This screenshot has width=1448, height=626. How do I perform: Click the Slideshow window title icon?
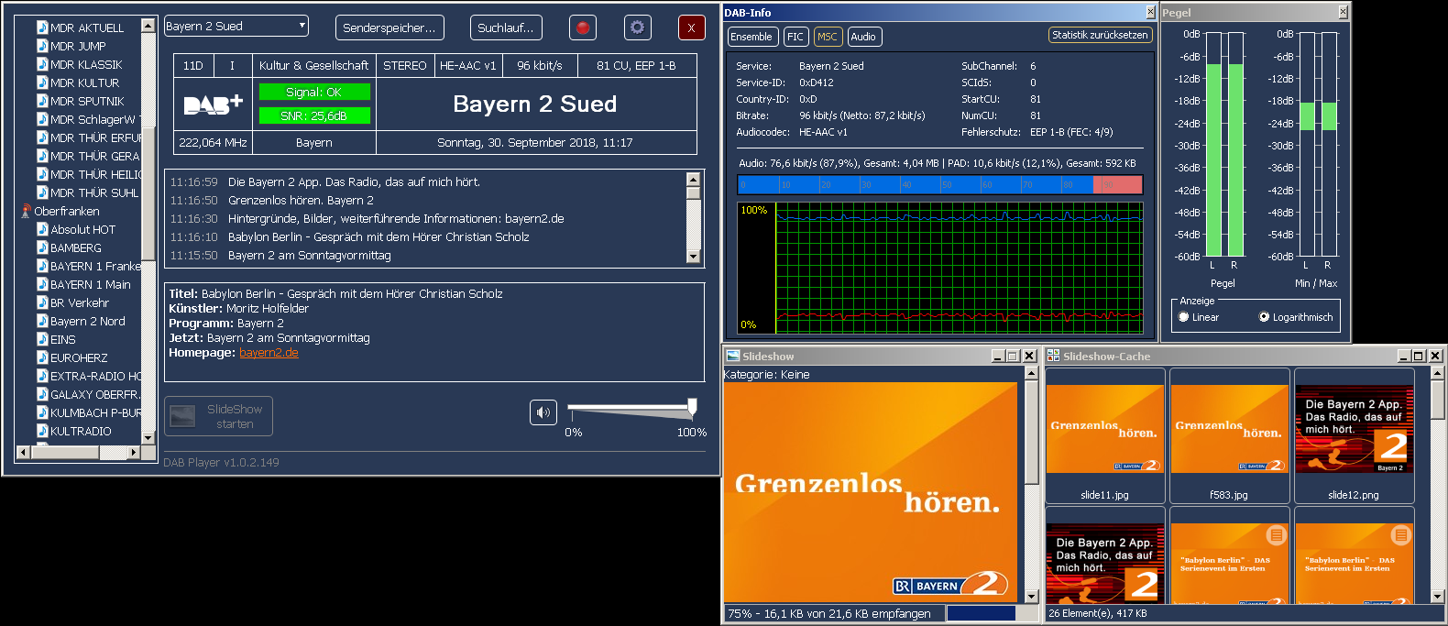(732, 356)
